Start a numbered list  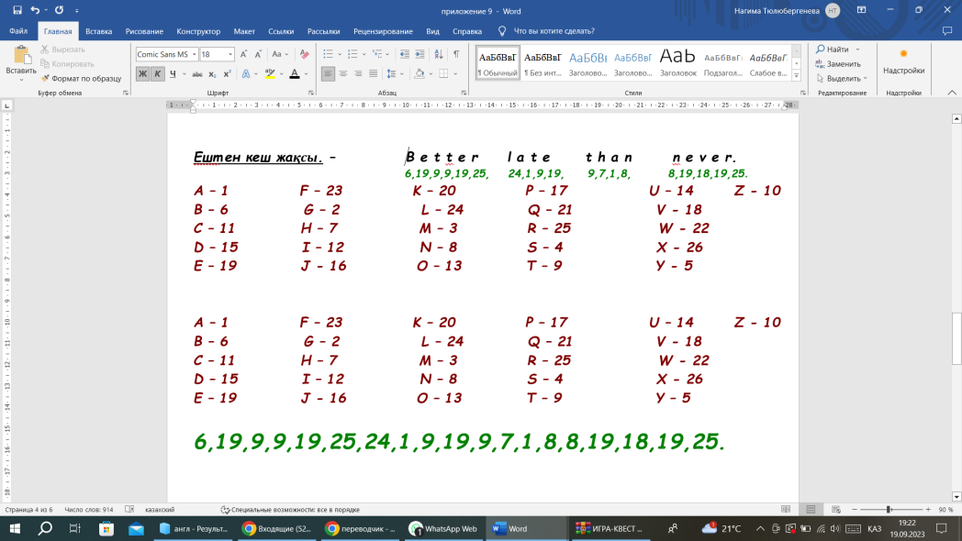tap(352, 54)
